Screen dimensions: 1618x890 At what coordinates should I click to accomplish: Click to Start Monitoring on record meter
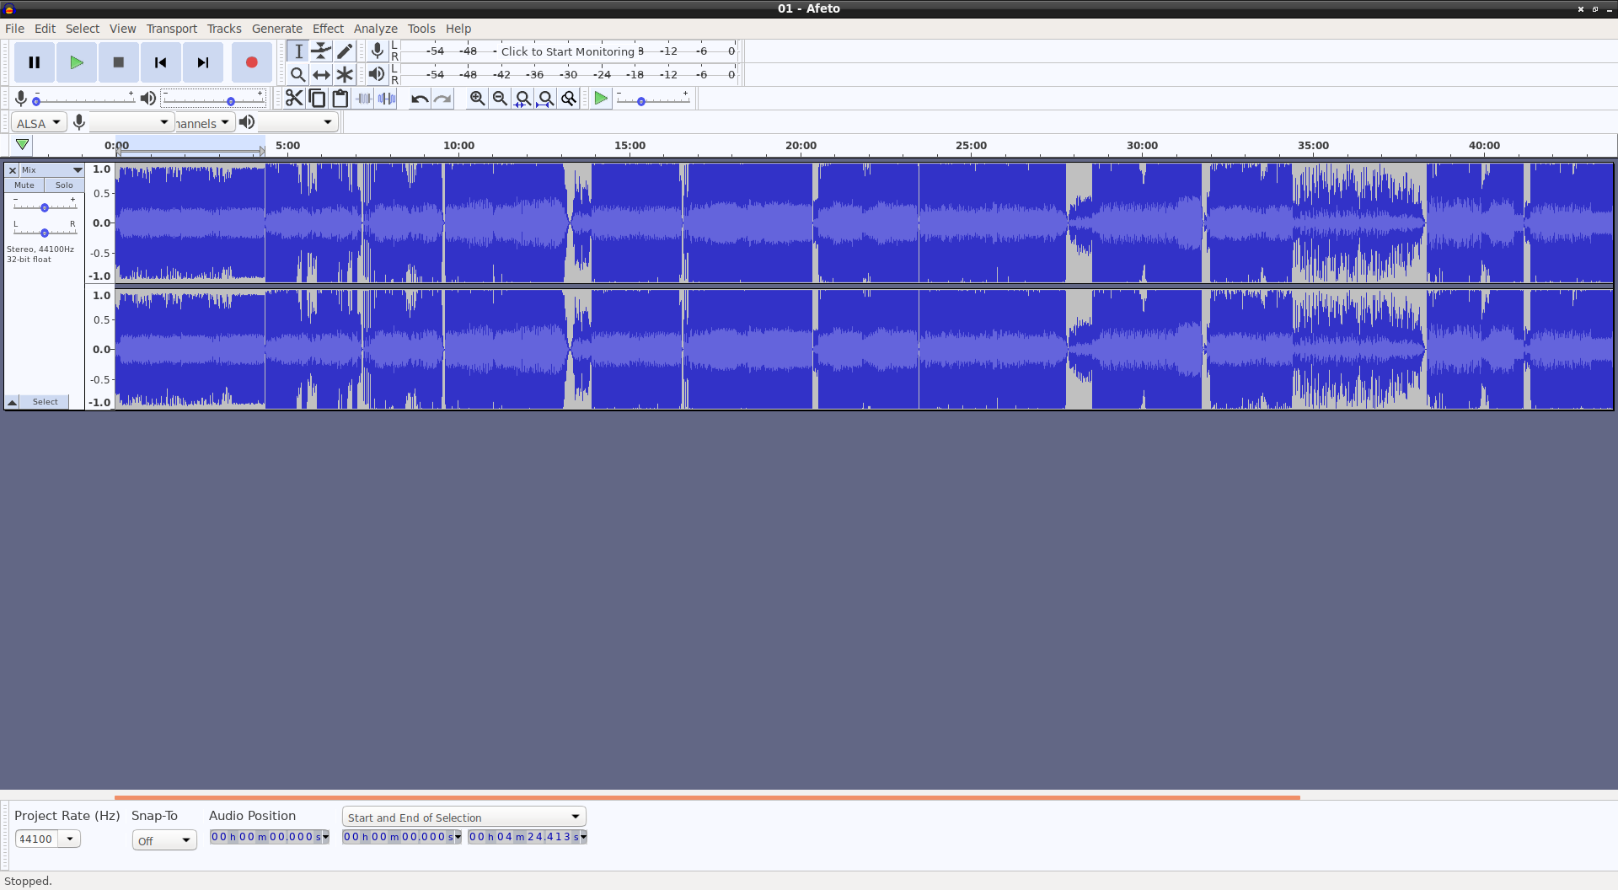[568, 51]
